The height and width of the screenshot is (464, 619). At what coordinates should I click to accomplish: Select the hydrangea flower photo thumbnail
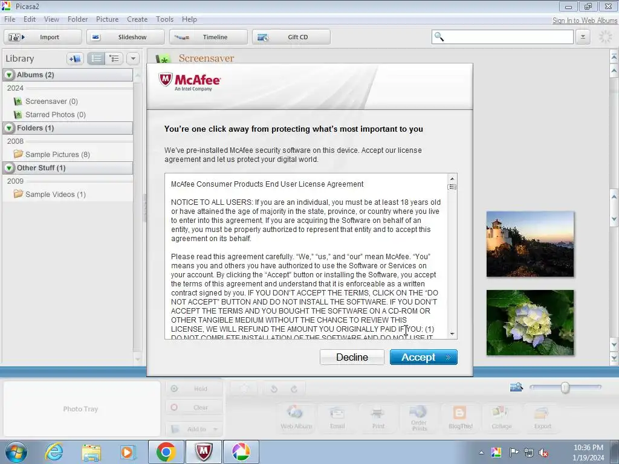tap(530, 323)
